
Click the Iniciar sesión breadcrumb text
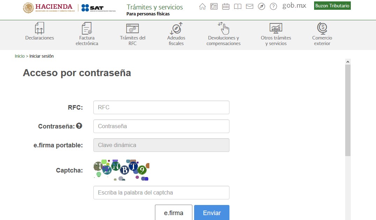[42, 56]
